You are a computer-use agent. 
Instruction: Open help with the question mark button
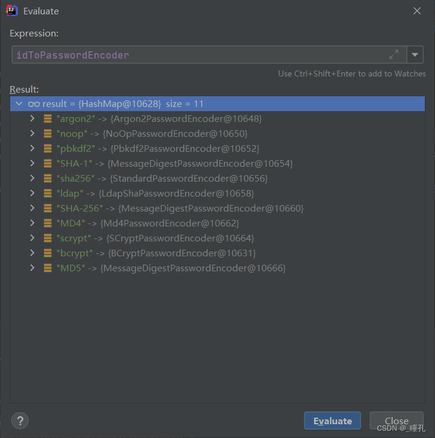pyautogui.click(x=20, y=421)
